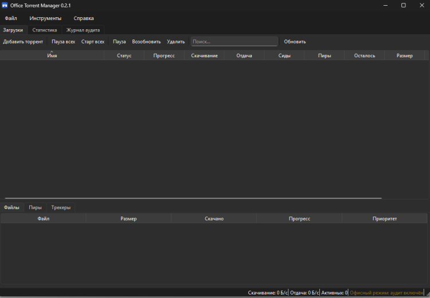Click Добавить торрент button
Image resolution: width=430 pixels, height=298 pixels.
click(x=23, y=42)
